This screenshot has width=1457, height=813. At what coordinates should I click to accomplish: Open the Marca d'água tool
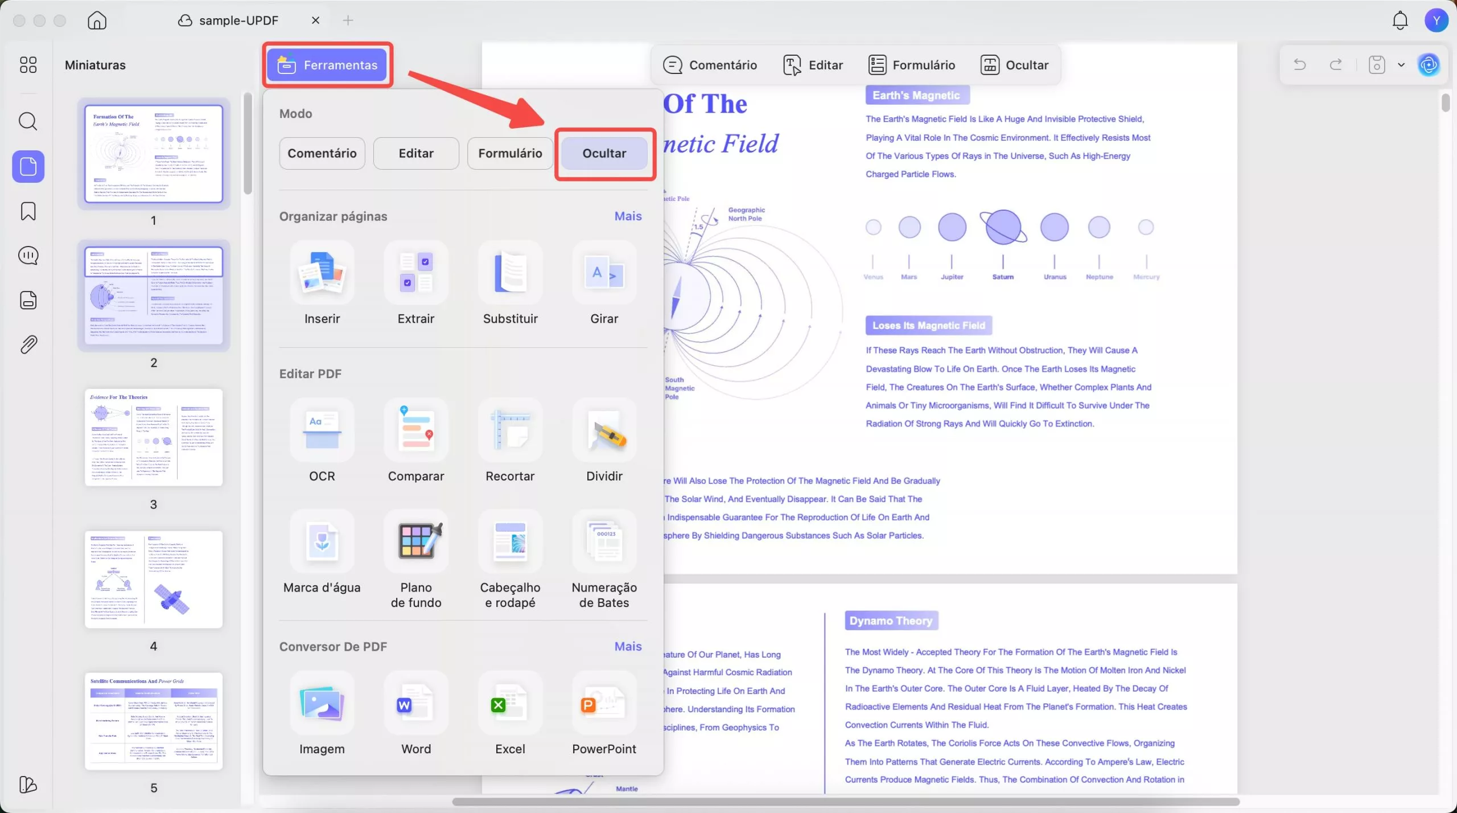click(x=322, y=552)
